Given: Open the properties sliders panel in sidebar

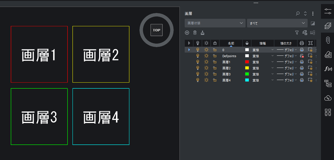Looking at the screenshot, I should tap(328, 11).
